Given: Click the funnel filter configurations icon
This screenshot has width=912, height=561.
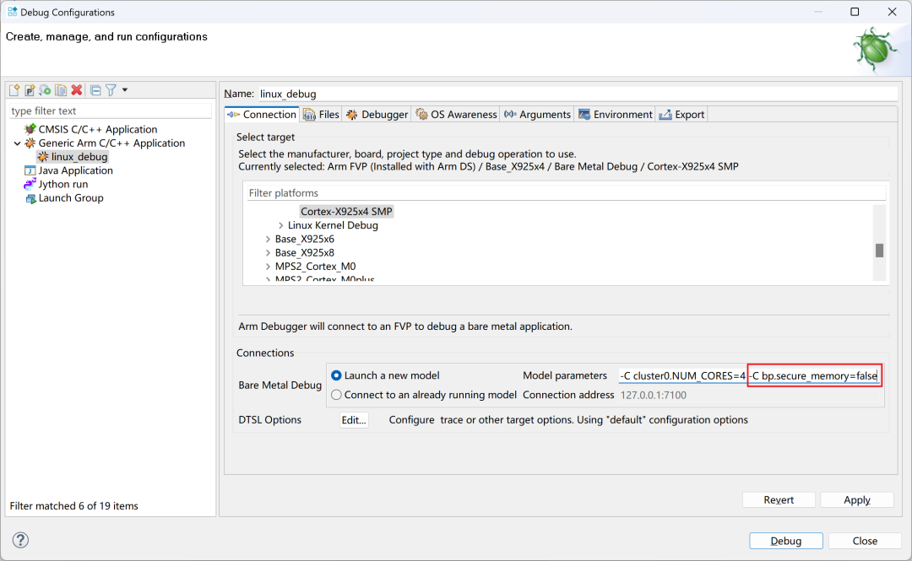Looking at the screenshot, I should click(x=111, y=90).
